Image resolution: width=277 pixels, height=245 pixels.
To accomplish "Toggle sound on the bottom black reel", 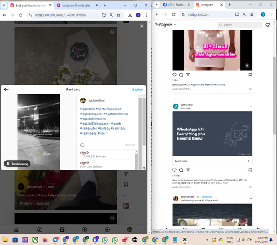I will tap(112, 218).
